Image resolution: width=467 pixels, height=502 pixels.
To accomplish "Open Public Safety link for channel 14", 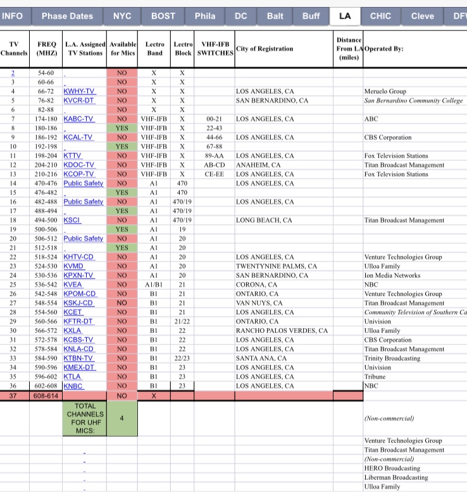I will (84, 183).
